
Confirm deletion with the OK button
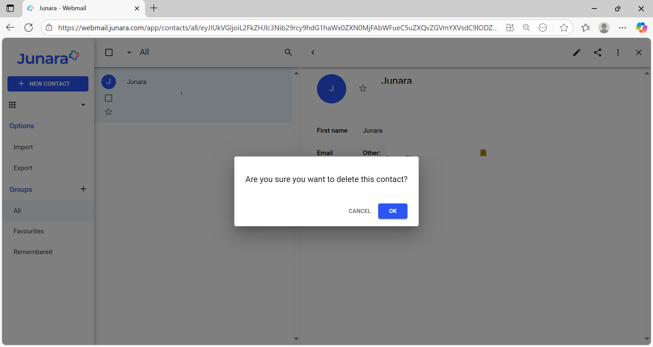click(x=392, y=211)
